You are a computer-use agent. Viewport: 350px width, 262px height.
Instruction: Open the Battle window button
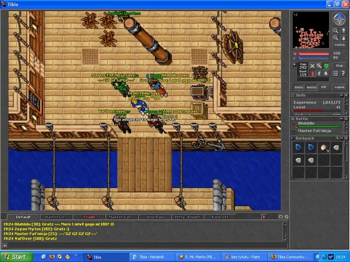(311, 87)
